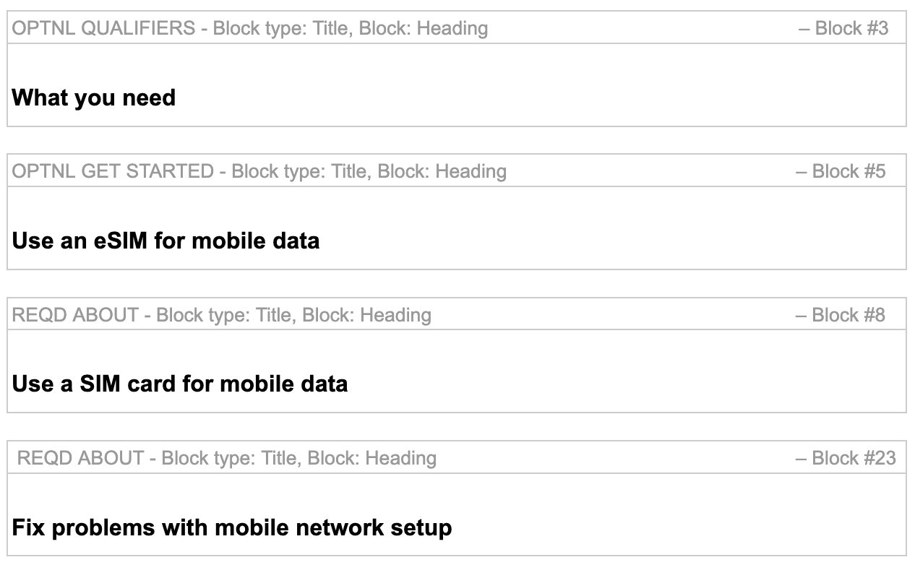Select the '– Block #3' label
915x565 pixels.
(843, 28)
